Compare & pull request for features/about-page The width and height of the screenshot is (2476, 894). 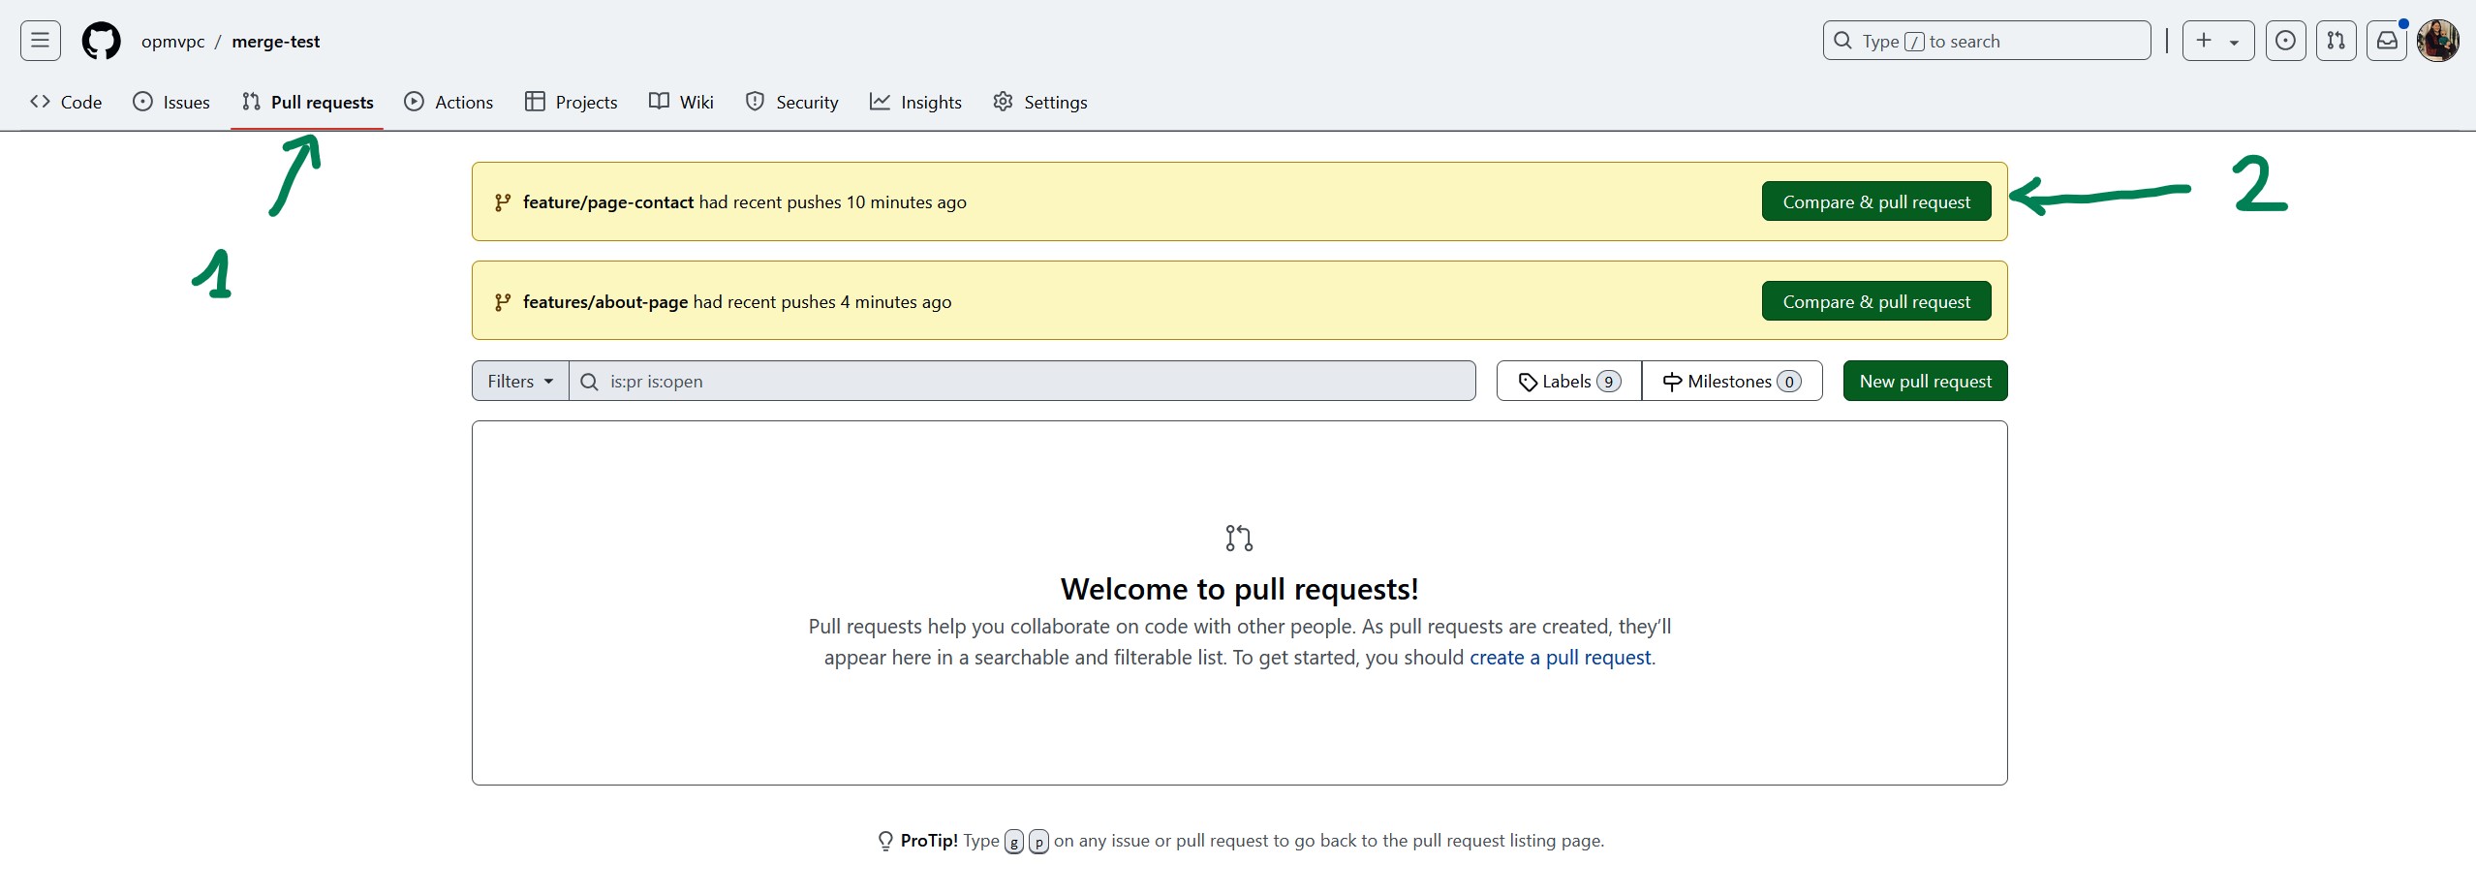[1876, 301]
